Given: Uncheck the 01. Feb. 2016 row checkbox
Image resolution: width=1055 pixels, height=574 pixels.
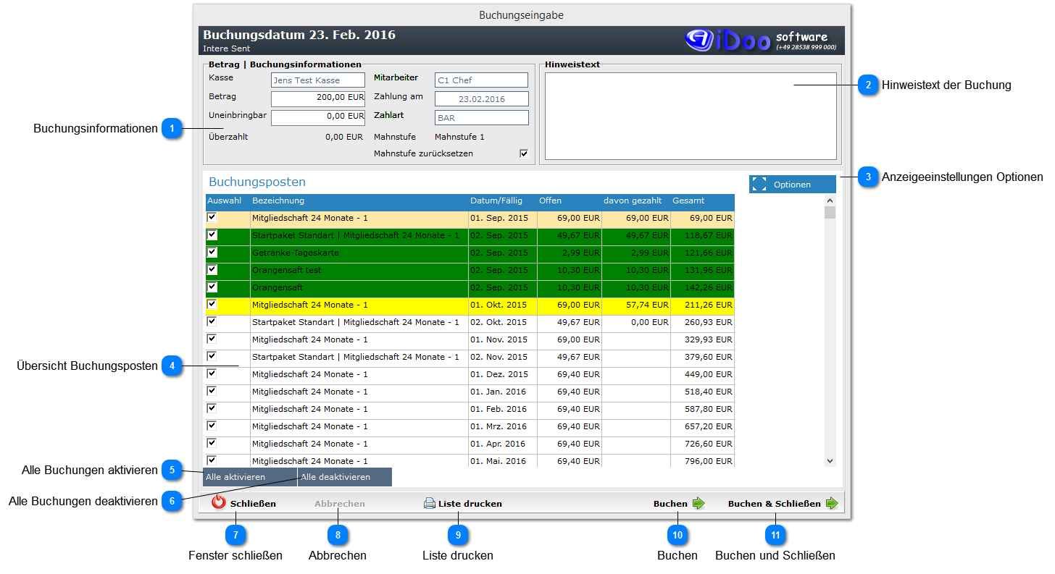Looking at the screenshot, I should (212, 408).
